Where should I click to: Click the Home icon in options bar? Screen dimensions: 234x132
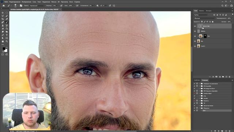4,5
